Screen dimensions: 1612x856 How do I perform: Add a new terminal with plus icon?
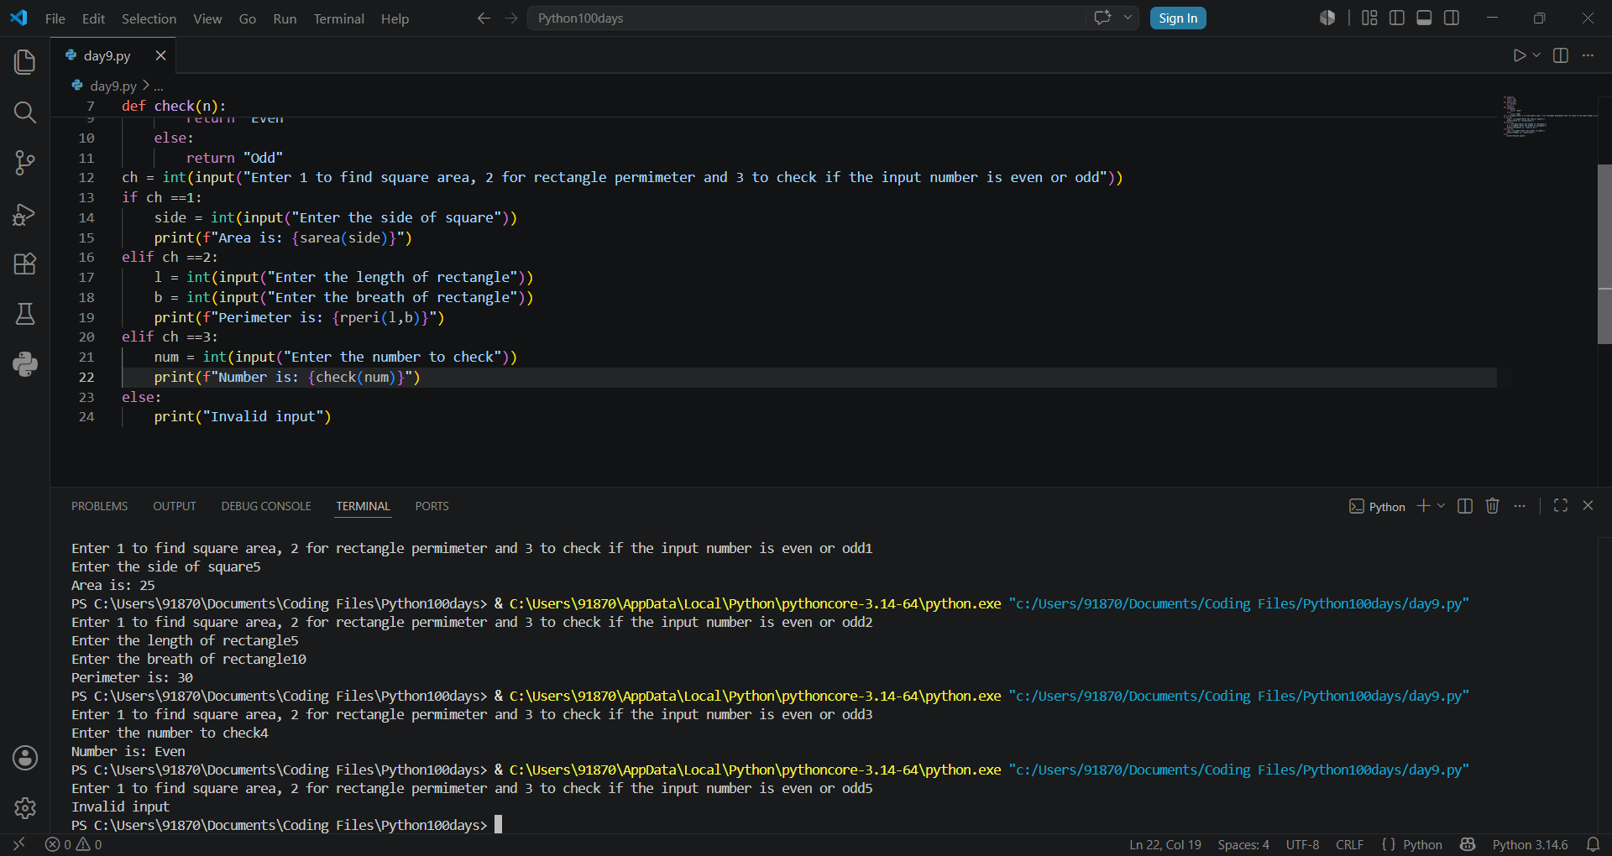[x=1423, y=506]
